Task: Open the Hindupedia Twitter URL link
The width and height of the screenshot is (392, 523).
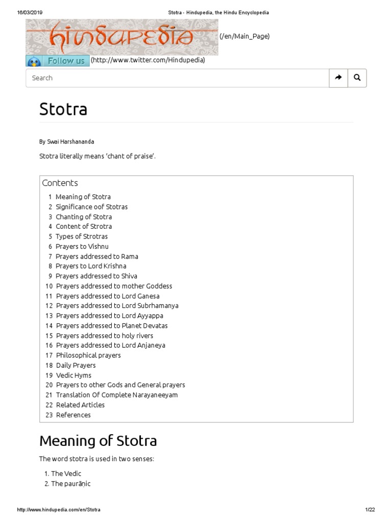Action: [x=148, y=60]
